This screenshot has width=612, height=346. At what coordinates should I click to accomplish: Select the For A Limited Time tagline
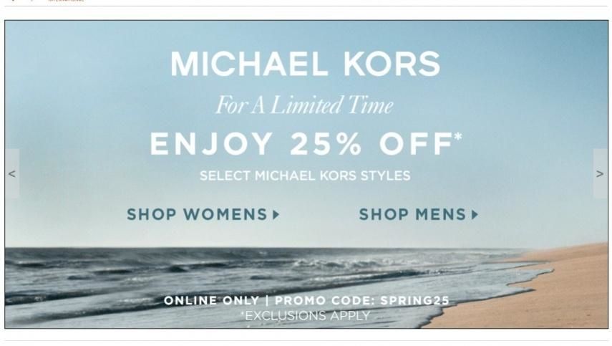pyautogui.click(x=305, y=105)
